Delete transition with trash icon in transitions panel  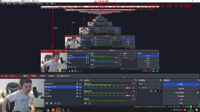pos(155,91)
